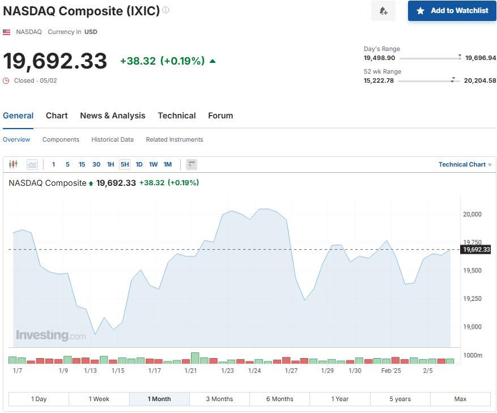Open the Overview sub-tab
497x413 pixels.
[16, 139]
